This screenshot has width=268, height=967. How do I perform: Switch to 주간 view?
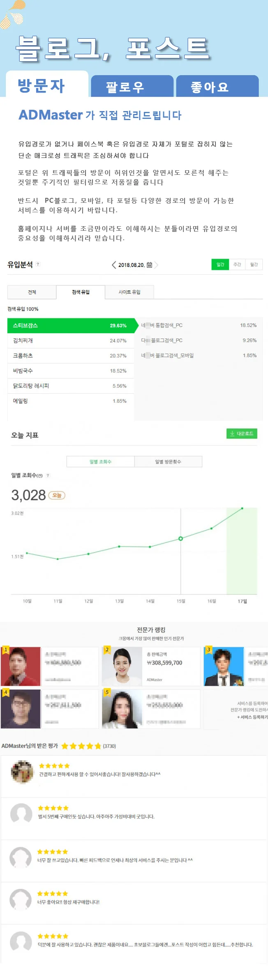pyautogui.click(x=237, y=264)
